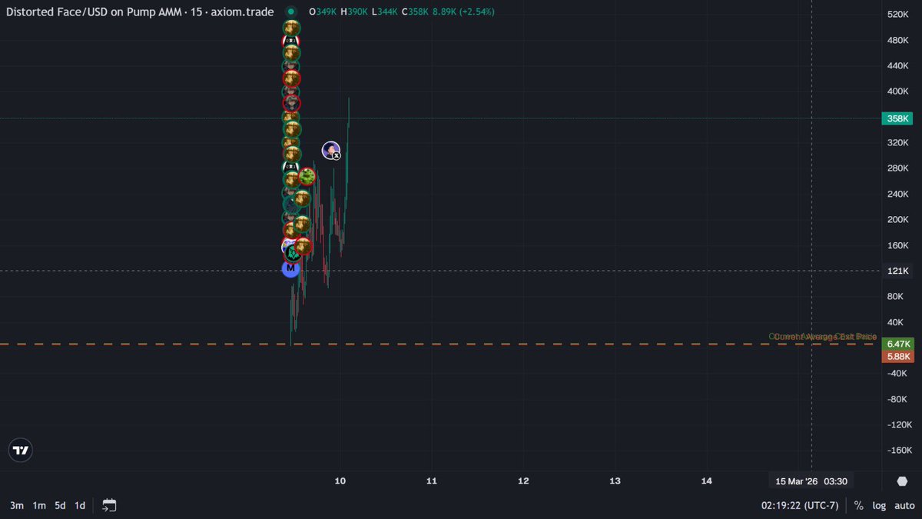Click the green 6.47K price tag
The width and height of the screenshot is (922, 519).
coord(897,344)
